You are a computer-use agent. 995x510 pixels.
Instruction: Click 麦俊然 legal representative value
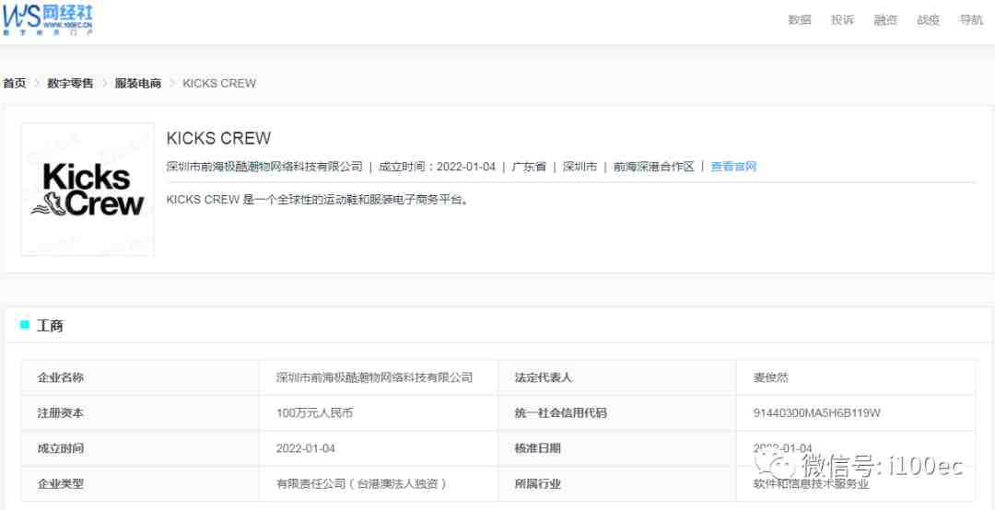[771, 377]
